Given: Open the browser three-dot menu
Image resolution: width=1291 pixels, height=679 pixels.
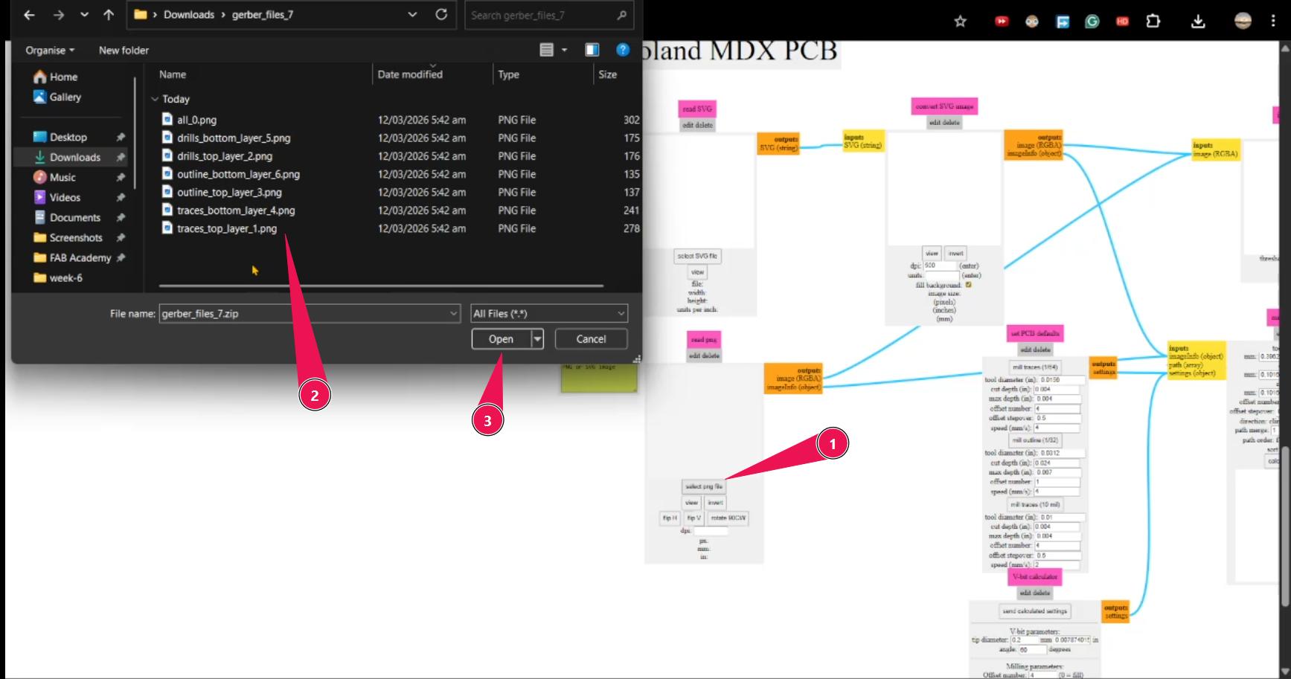Looking at the screenshot, I should click(x=1273, y=21).
